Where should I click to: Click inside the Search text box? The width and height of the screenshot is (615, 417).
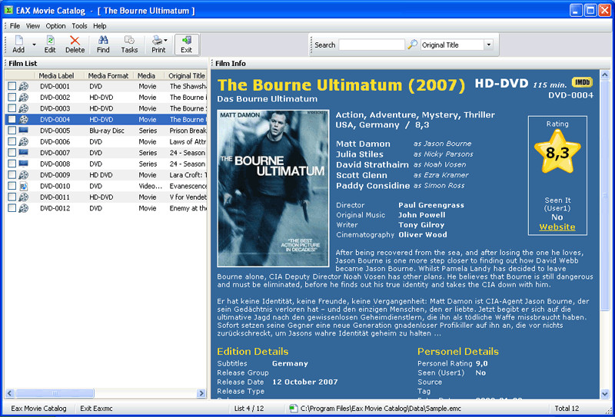[371, 45]
